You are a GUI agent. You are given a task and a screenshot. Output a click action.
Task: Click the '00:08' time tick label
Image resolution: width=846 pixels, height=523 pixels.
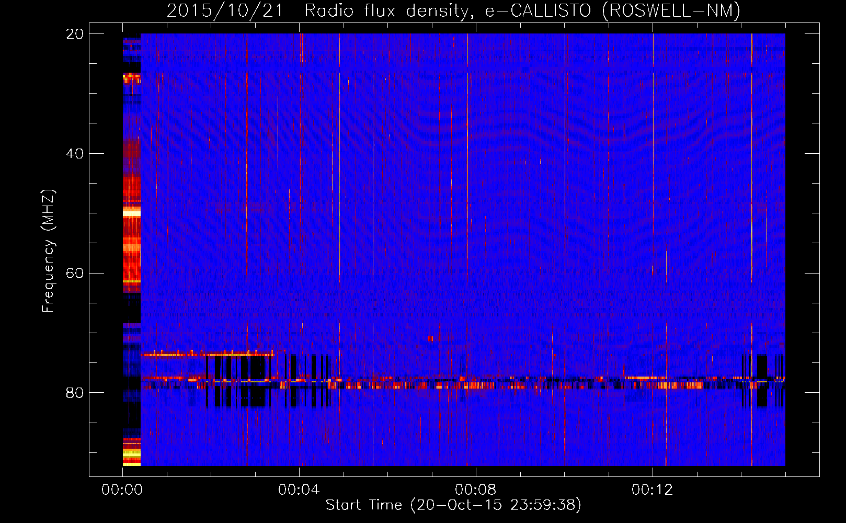point(475,490)
